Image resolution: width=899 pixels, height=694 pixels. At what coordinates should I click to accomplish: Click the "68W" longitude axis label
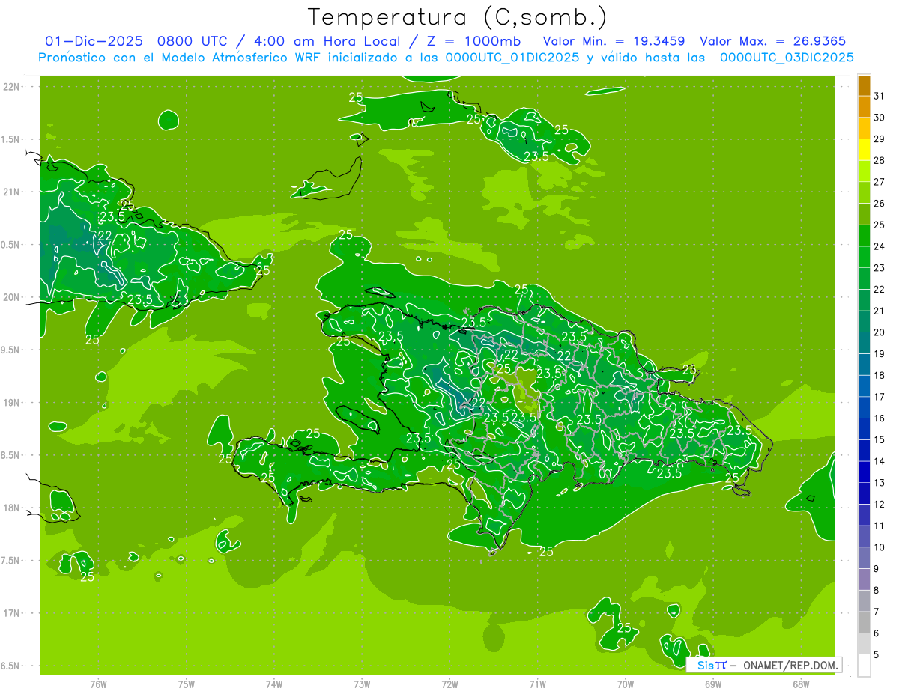click(801, 684)
